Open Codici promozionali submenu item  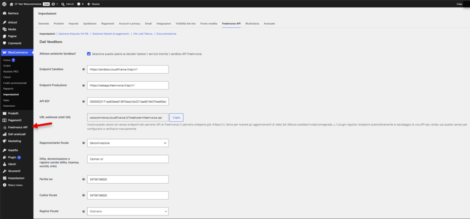15,83
